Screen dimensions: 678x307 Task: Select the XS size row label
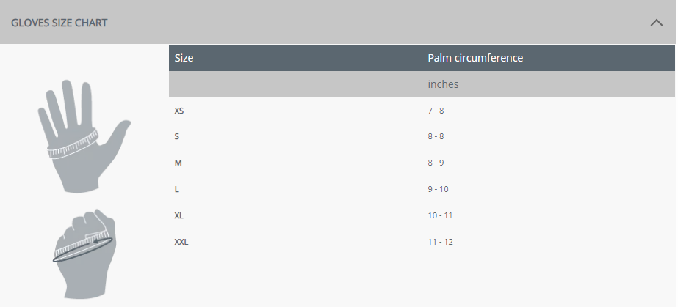pos(180,111)
